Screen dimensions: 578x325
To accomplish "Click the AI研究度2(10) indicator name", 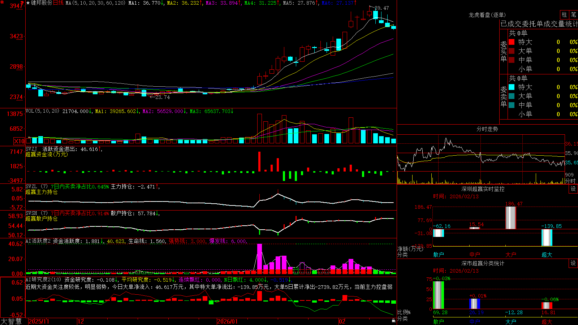I will point(43,279).
